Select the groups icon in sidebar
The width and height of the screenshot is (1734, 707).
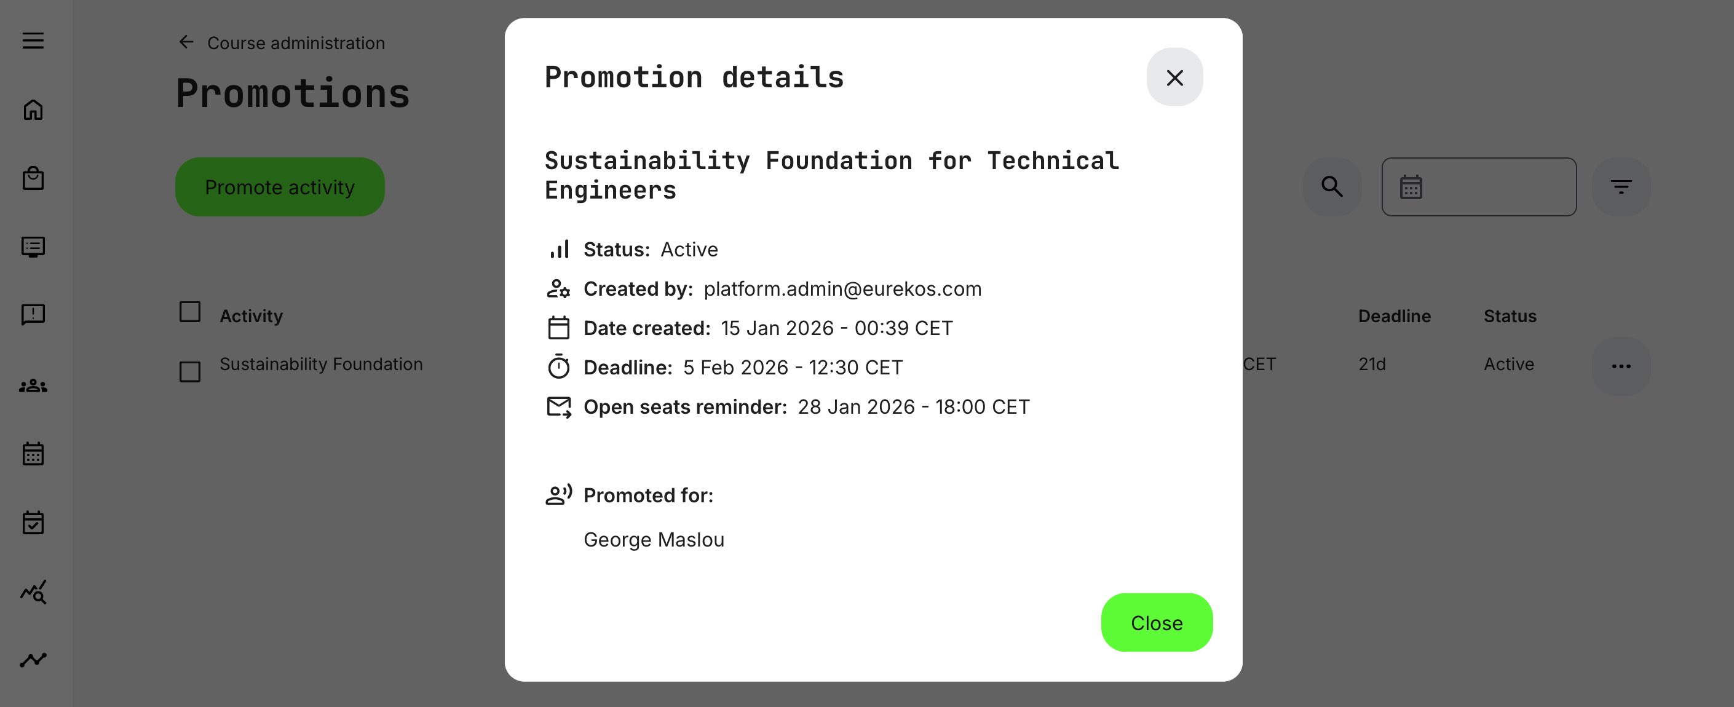[33, 385]
